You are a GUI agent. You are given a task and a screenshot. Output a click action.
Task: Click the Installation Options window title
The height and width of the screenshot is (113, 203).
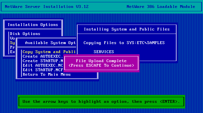tap(33, 25)
